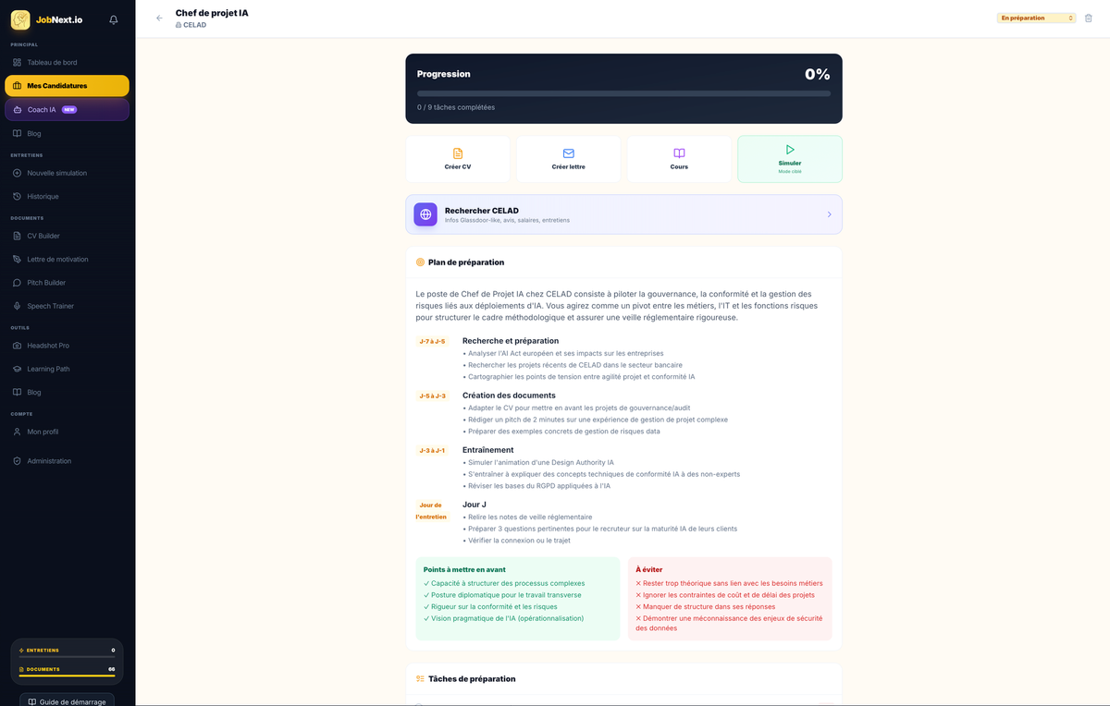Viewport: 1110px width, 706px height.
Task: Click the Mon profil user icon
Action: (x=18, y=432)
